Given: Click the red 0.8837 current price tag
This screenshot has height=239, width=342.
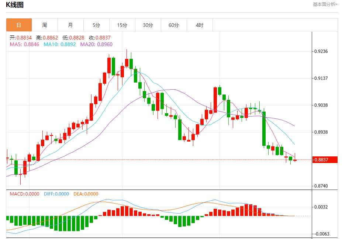Looking at the screenshot, I should [x=325, y=160].
